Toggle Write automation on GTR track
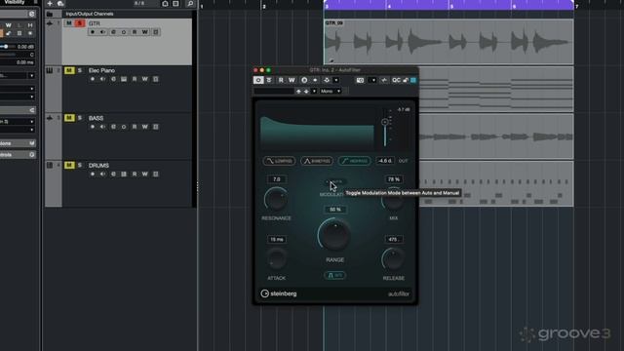 click(x=145, y=32)
